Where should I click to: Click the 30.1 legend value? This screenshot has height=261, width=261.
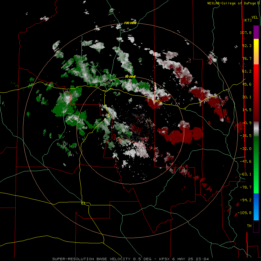click(x=247, y=97)
